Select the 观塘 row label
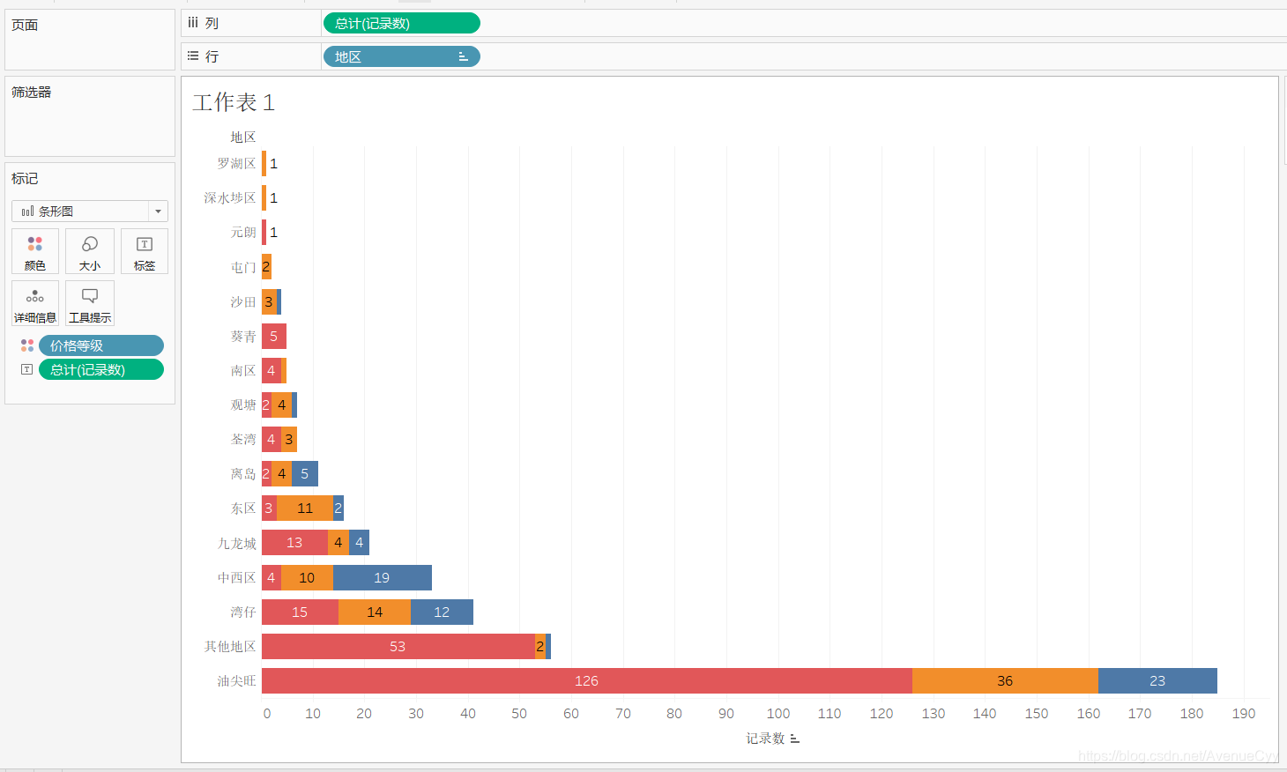 click(243, 405)
